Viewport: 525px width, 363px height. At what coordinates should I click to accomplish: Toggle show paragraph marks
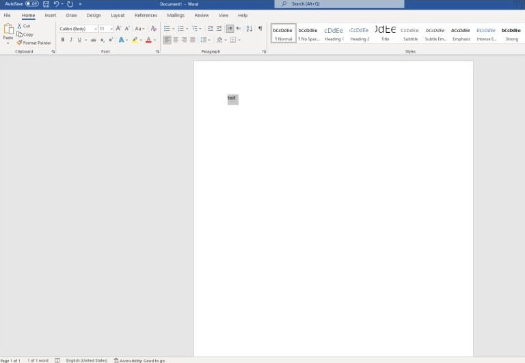(x=260, y=29)
